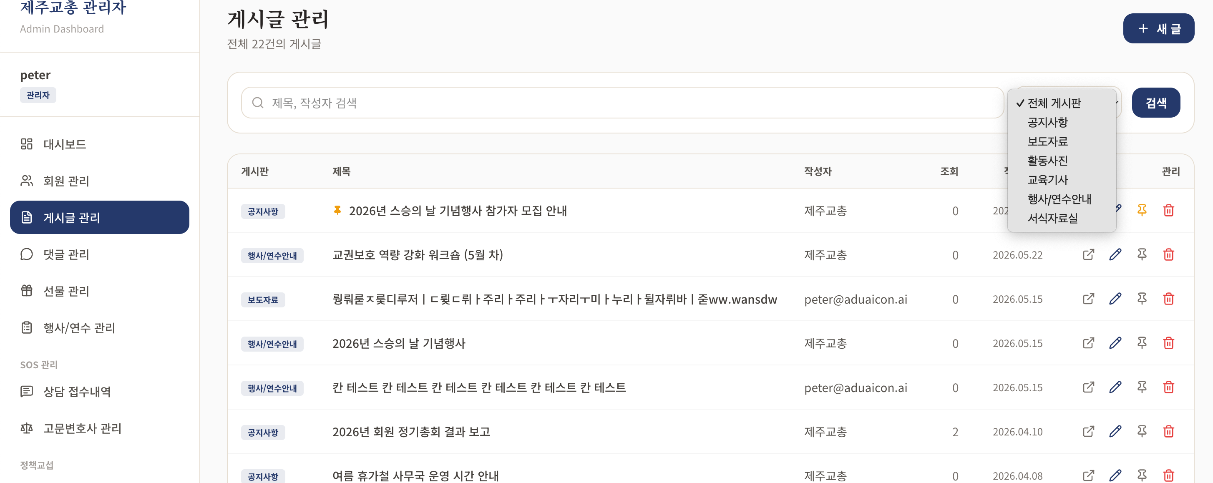Screen dimensions: 1213x483
Task: Edit the 칸 테스트 post
Action: [x=1115, y=387]
